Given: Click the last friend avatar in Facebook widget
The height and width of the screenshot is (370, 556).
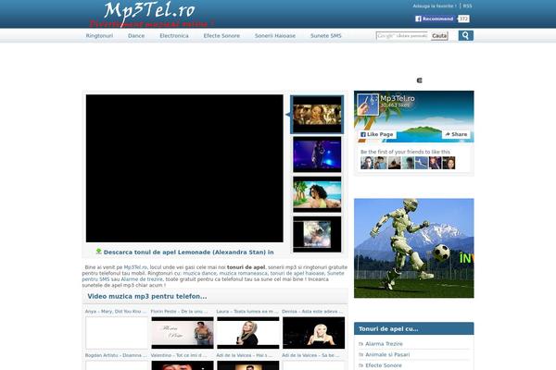Looking at the screenshot, I should tap(449, 163).
